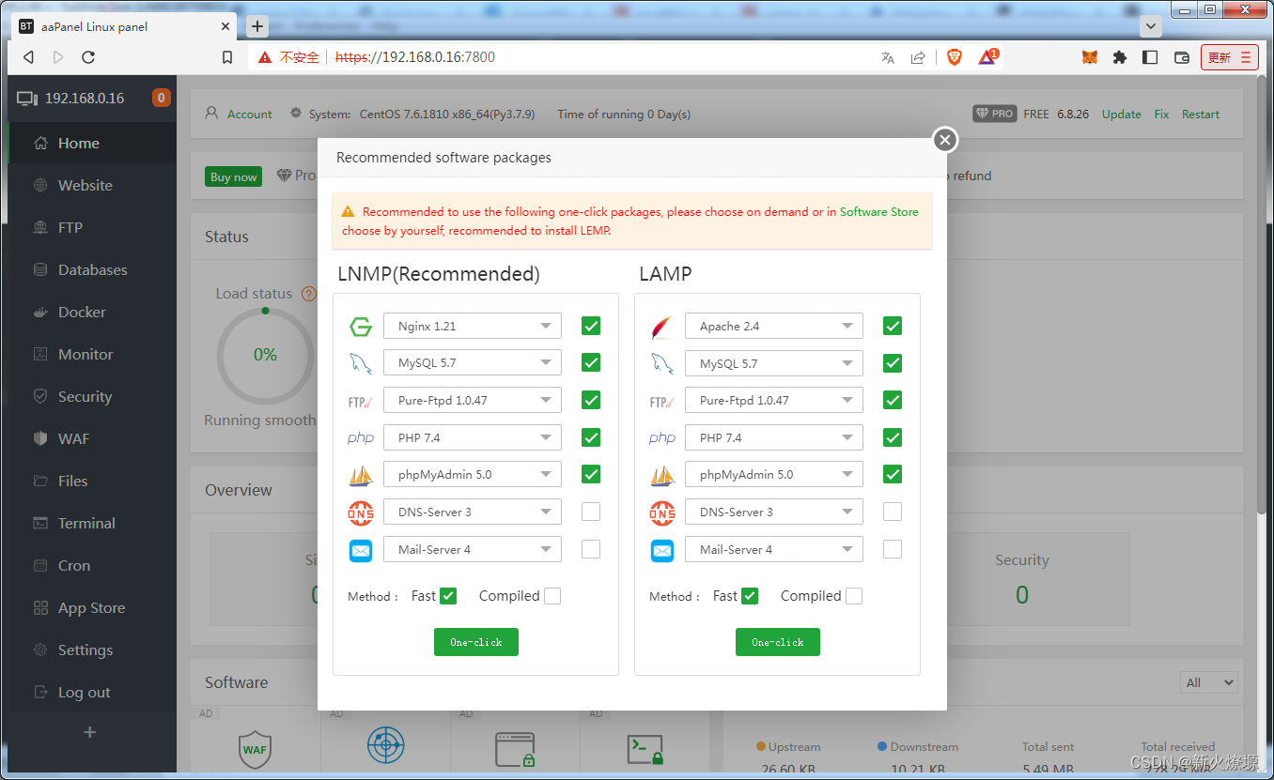
Task: Uncheck Nginx 1.21 in LNMP
Action: click(591, 326)
